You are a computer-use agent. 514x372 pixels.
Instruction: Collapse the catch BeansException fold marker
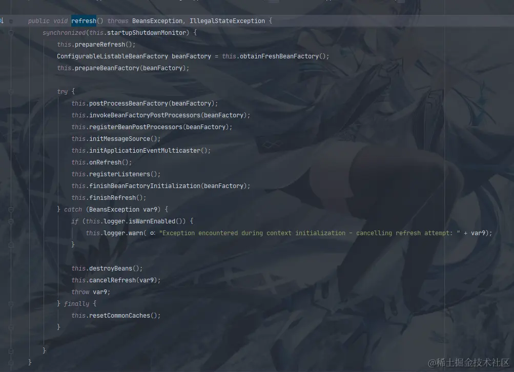tap(11, 210)
